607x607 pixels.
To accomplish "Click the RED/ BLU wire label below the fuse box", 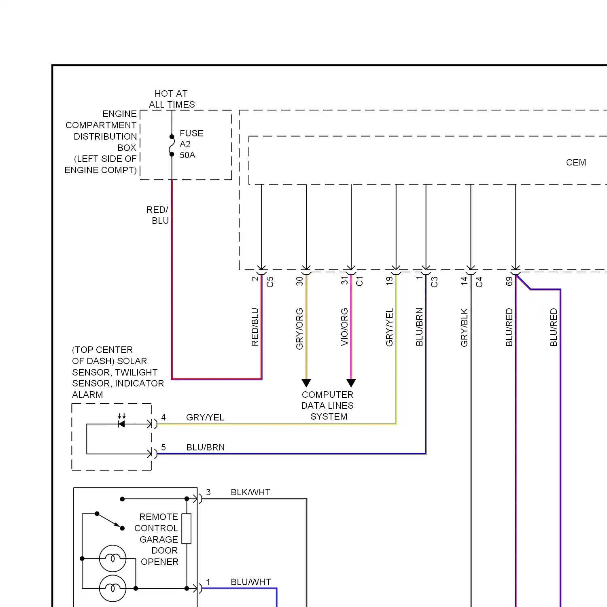I will (157, 215).
